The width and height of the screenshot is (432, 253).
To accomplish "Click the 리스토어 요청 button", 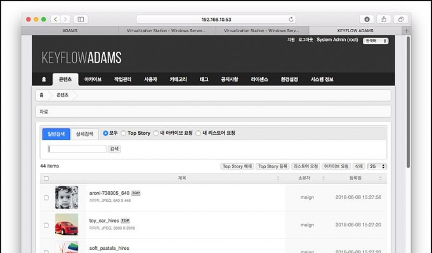I will click(306, 166).
